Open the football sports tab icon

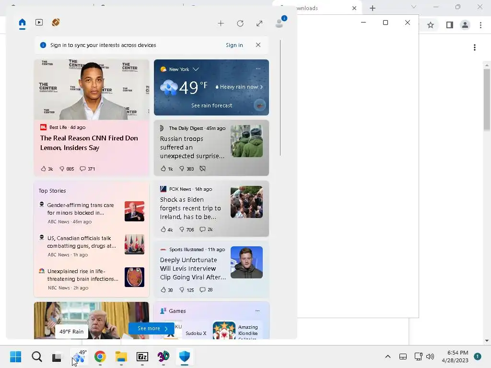coord(56,22)
